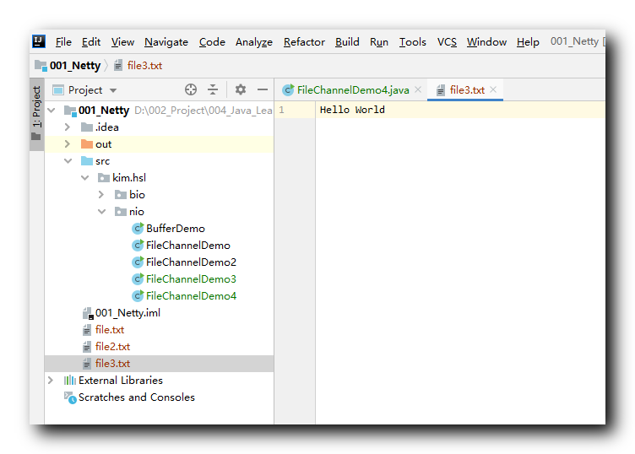Click the locate/select opened file crosshair icon
635x454 pixels.
(191, 89)
